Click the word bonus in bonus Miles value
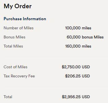 (87, 37)
